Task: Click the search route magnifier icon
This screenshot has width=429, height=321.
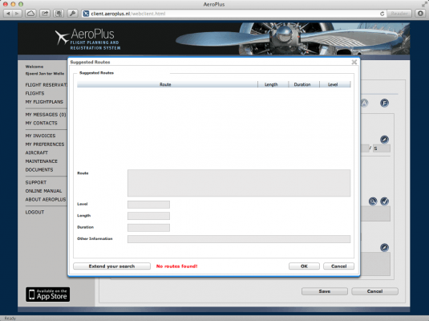Action: tap(373, 201)
